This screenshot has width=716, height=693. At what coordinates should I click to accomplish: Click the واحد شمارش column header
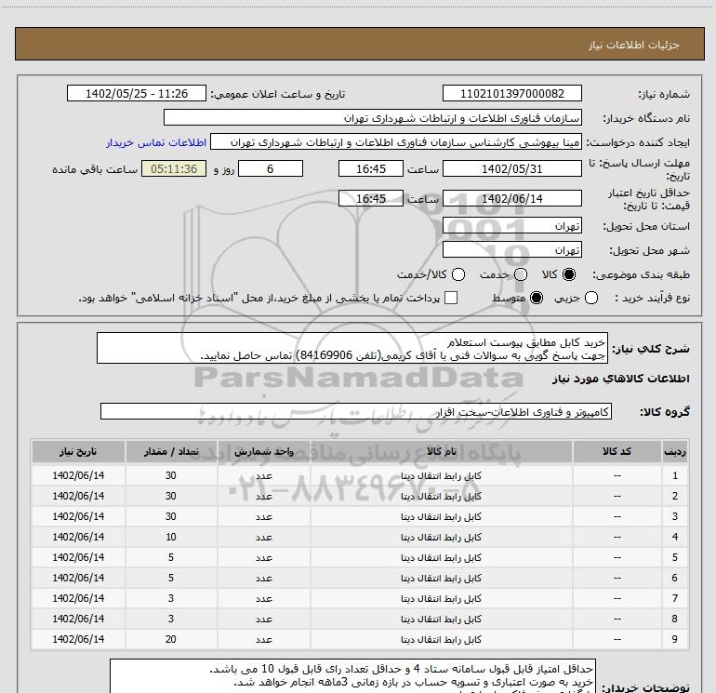tap(264, 452)
